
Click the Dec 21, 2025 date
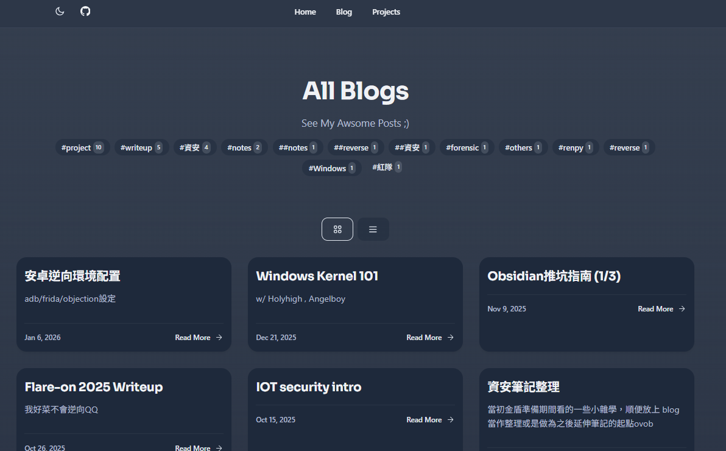coord(276,338)
